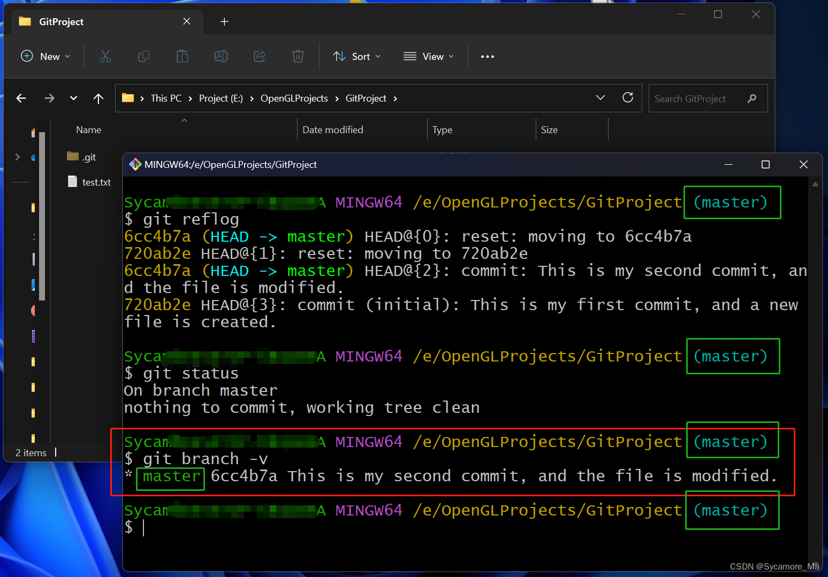Click the terminal scrollbar up arrow
This screenshot has width=828, height=577.
[815, 184]
